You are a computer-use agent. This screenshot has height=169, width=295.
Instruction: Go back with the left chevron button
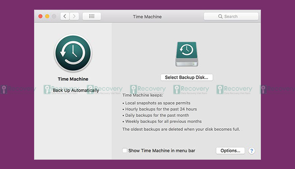[x=65, y=16]
